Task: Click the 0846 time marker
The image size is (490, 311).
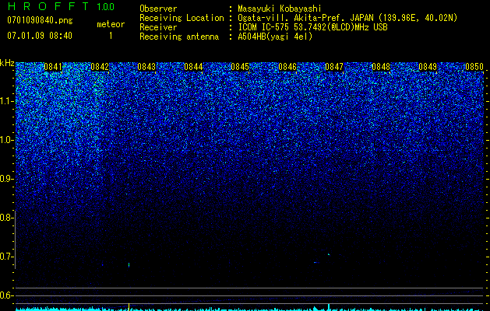Action: (287, 67)
